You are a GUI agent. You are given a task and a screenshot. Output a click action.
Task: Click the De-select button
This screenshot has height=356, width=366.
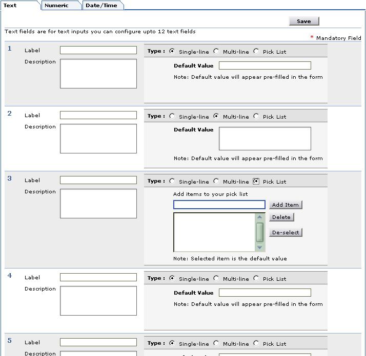pyautogui.click(x=286, y=232)
